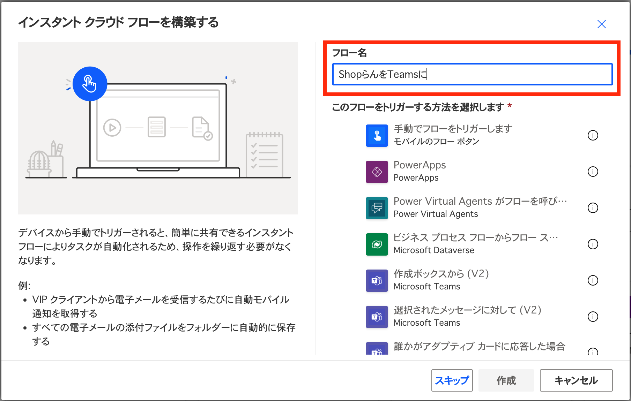Click the manual trigger flow button icon
The width and height of the screenshot is (631, 401).
(x=377, y=136)
